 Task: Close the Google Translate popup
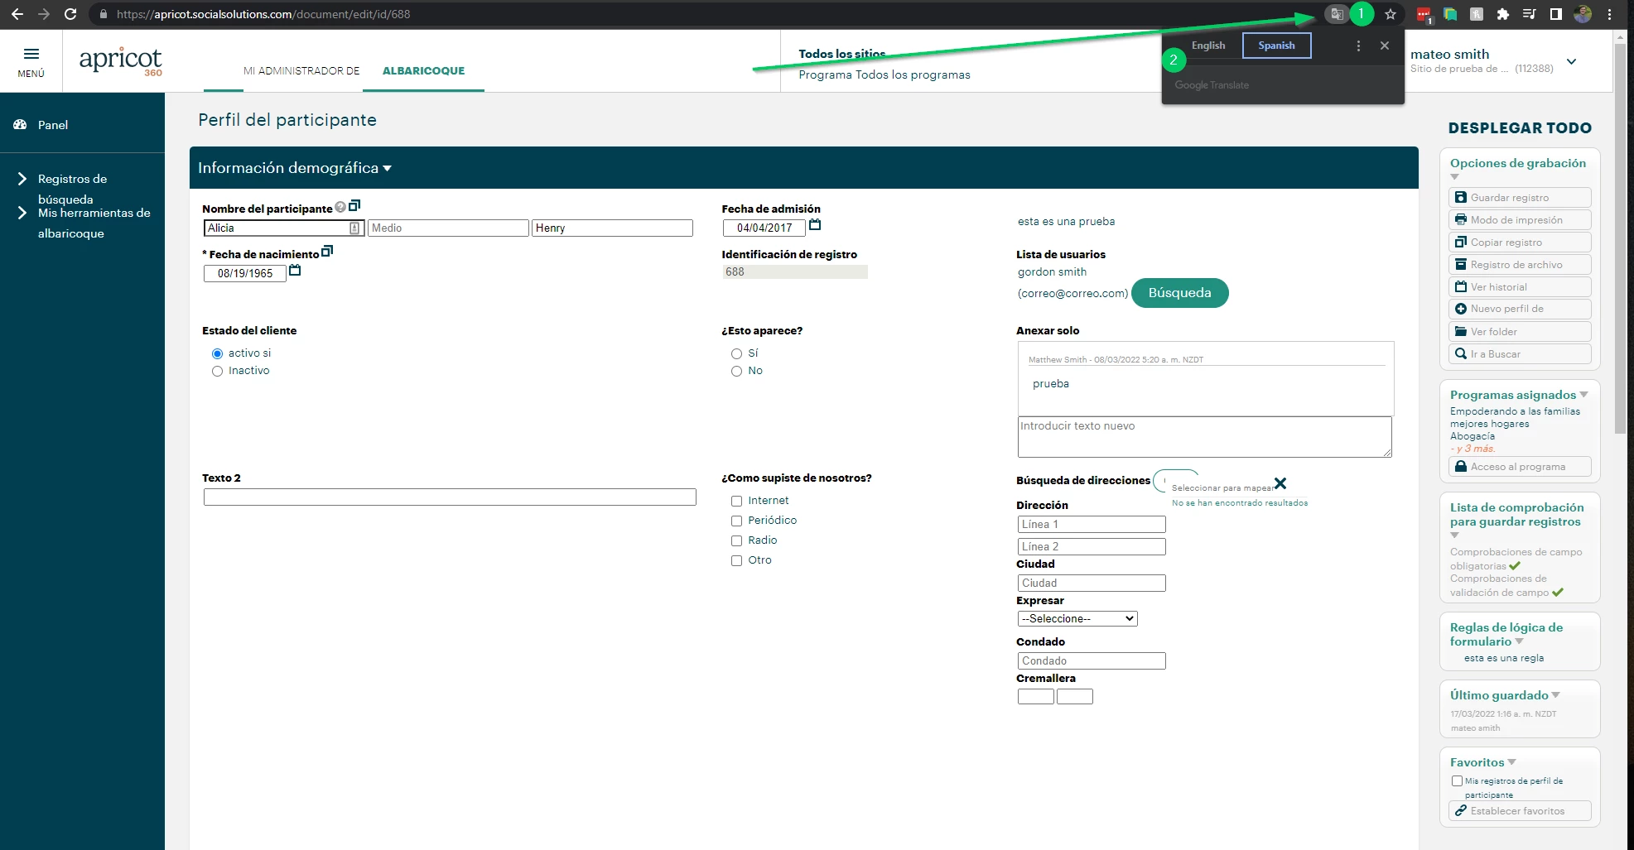click(1385, 46)
